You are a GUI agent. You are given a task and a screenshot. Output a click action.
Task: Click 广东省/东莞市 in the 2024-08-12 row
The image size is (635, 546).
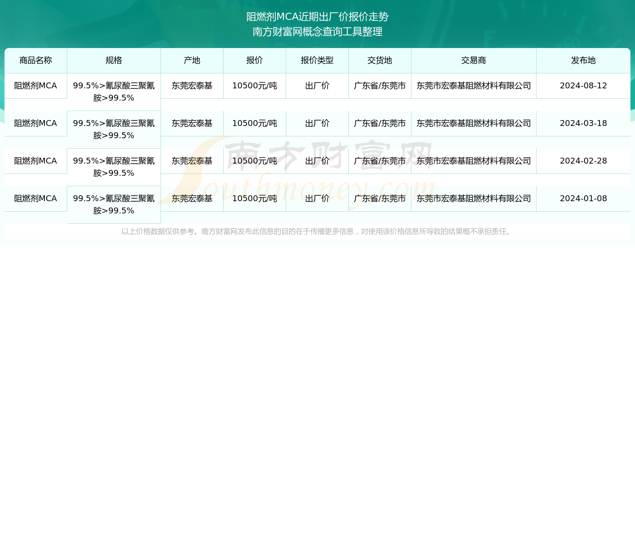coord(380,86)
